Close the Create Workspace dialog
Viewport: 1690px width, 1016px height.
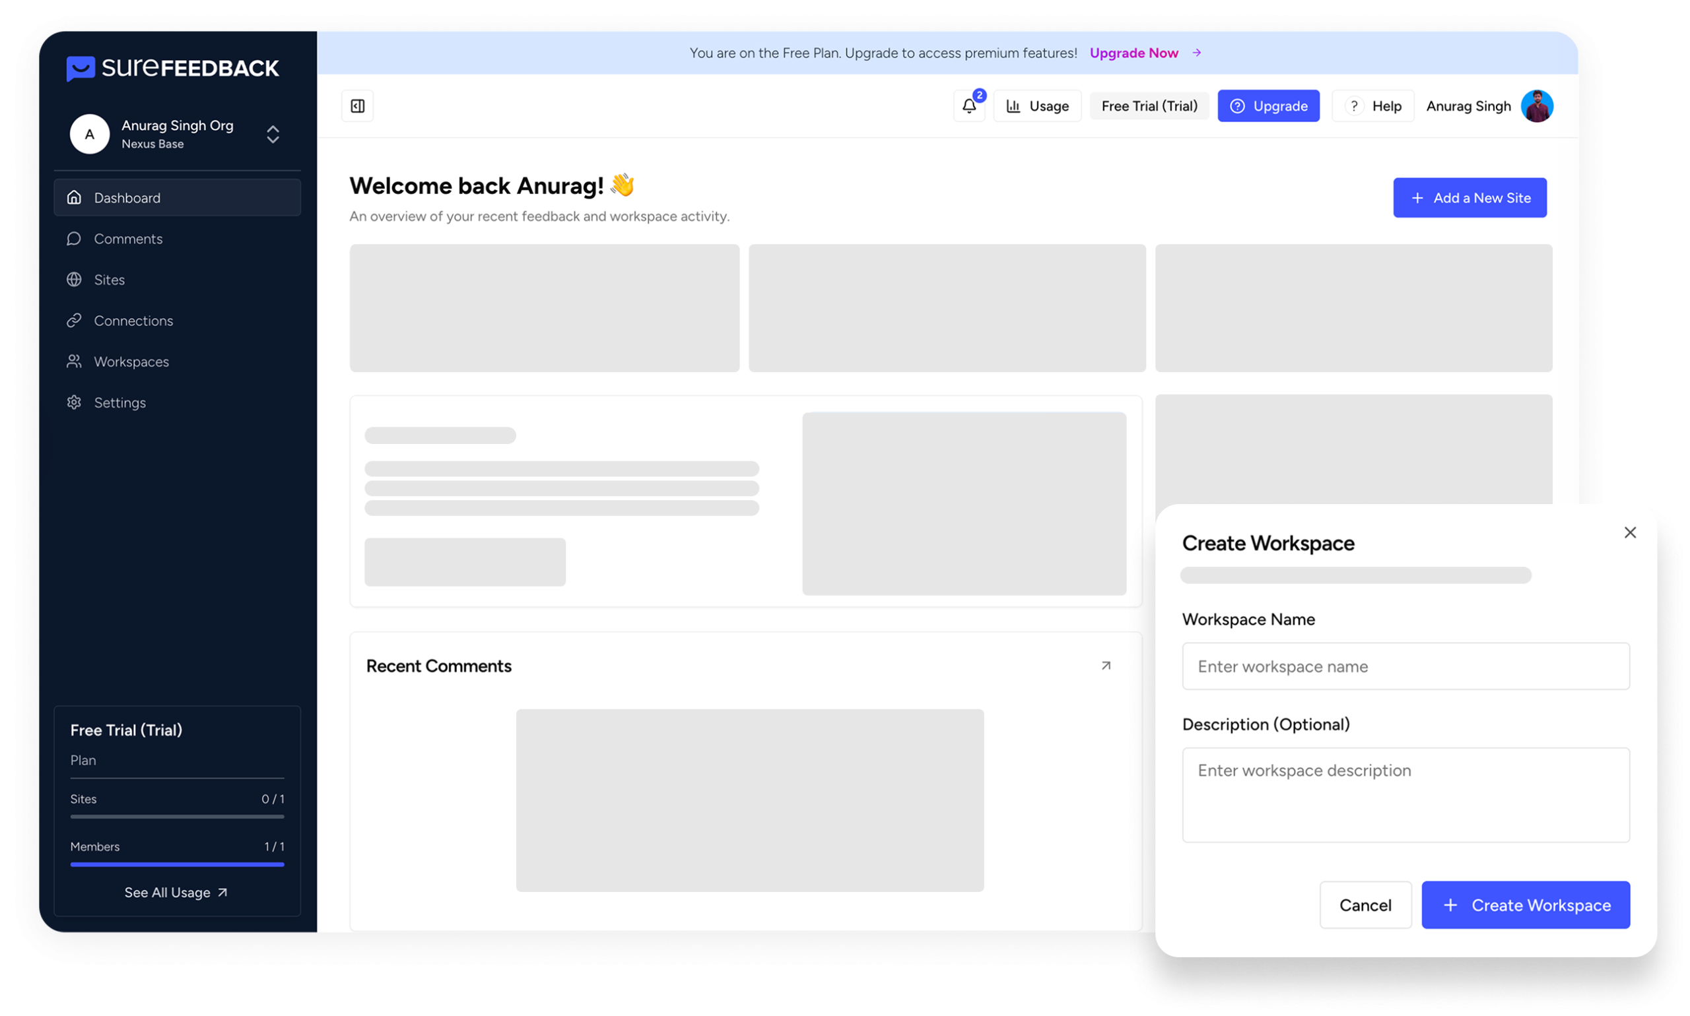1630,532
